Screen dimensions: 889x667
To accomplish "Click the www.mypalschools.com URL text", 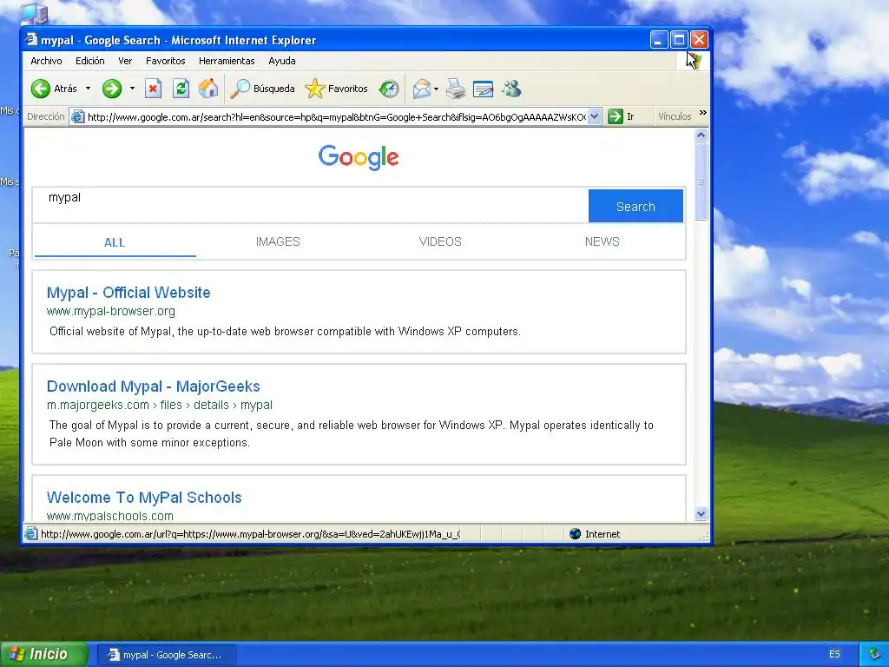I will tap(110, 516).
